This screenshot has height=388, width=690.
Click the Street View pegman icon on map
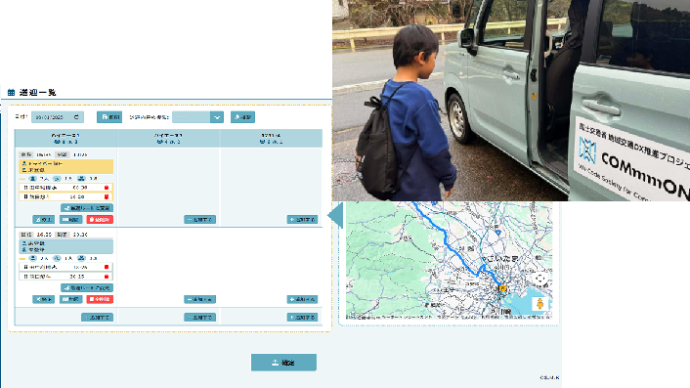539,304
